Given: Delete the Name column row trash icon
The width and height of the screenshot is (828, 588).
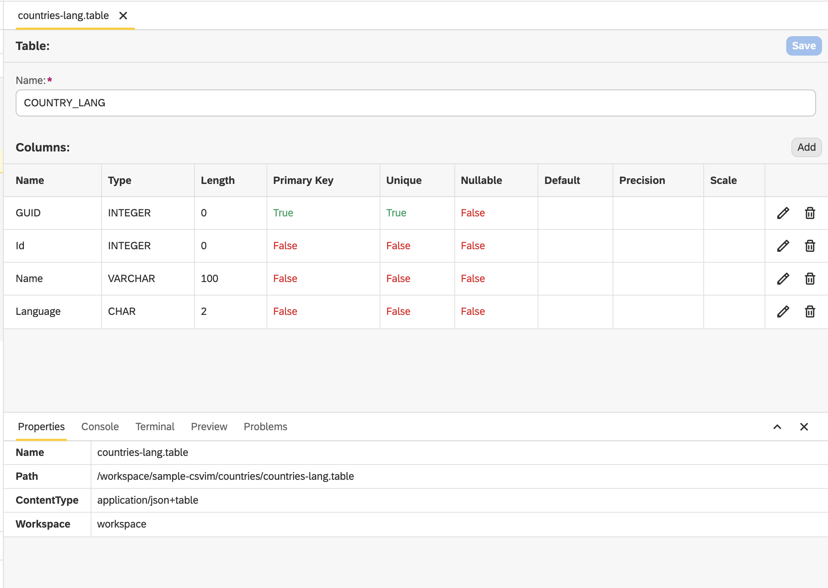Looking at the screenshot, I should 810,279.
